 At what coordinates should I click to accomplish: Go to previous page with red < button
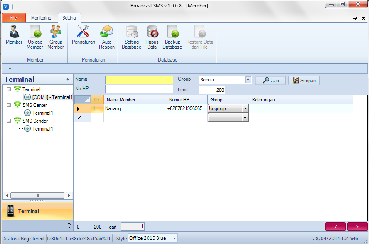(336, 227)
